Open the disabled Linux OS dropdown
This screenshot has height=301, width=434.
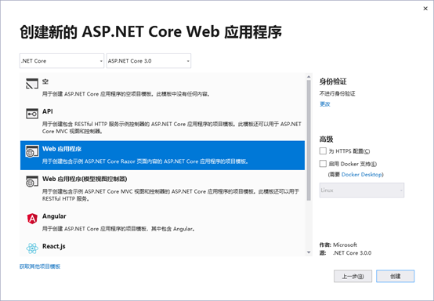click(362, 190)
